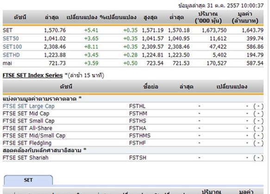Image resolution: width=270 pixels, height=194 pixels.
Task: Click mai value 587.54
Action: pyautogui.click(x=255, y=63)
